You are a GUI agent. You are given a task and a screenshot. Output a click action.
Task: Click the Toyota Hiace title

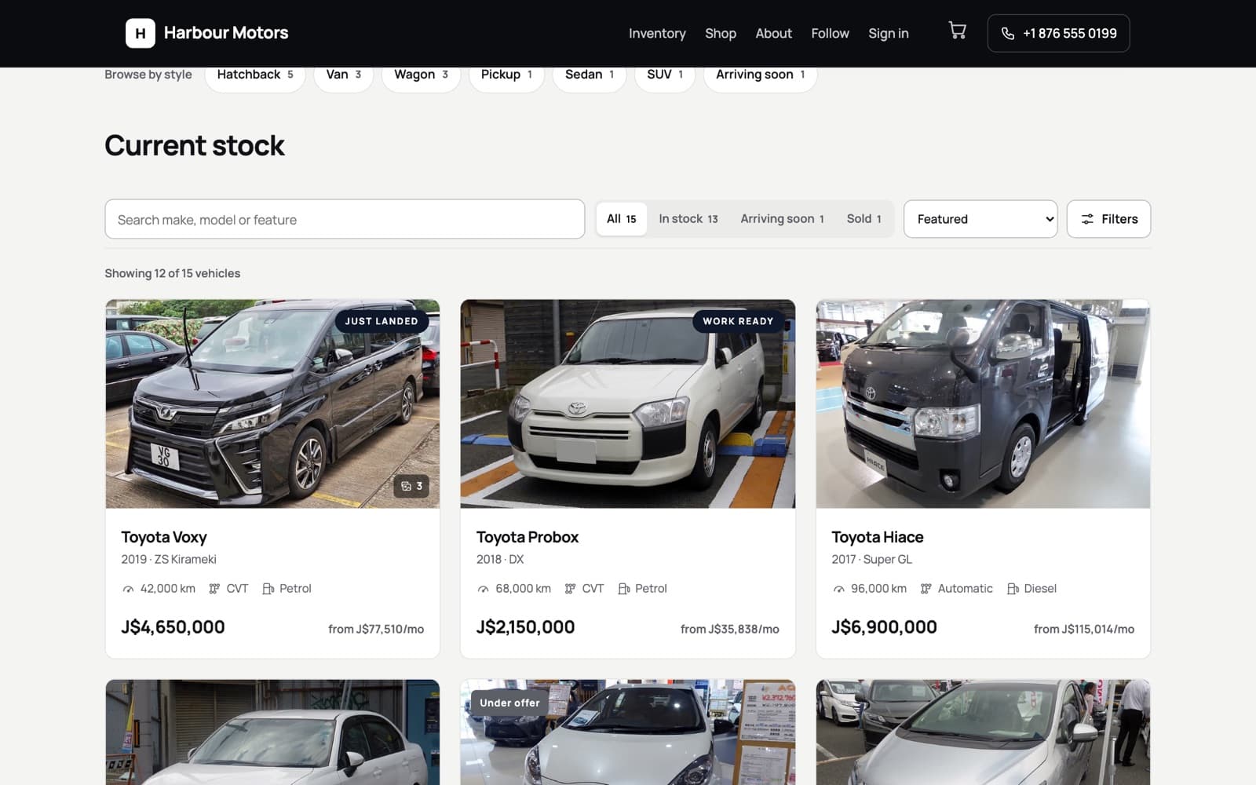click(878, 537)
